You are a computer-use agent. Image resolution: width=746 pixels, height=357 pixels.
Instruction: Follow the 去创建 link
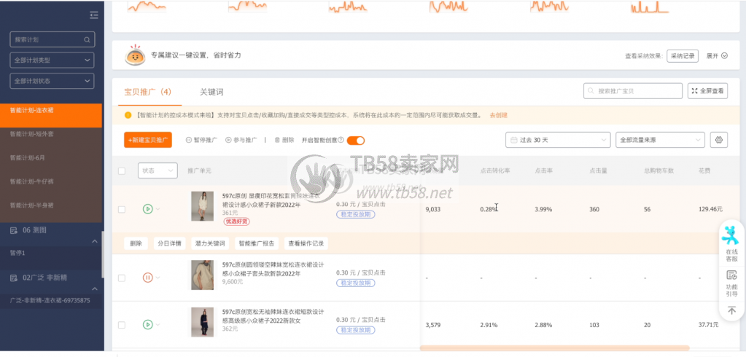click(x=499, y=115)
